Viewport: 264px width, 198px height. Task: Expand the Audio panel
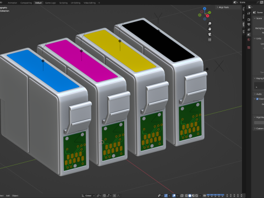point(258,94)
